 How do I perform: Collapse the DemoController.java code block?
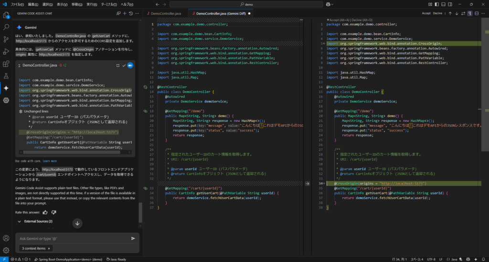(x=19, y=66)
